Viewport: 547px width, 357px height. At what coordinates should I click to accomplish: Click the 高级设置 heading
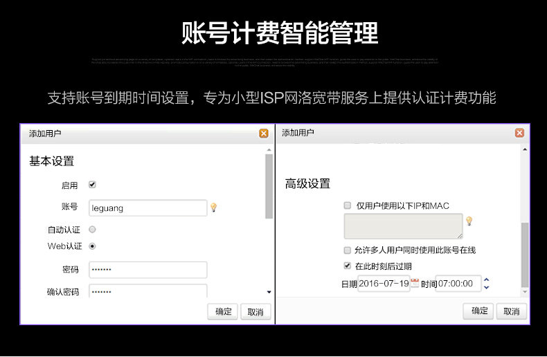tap(307, 184)
